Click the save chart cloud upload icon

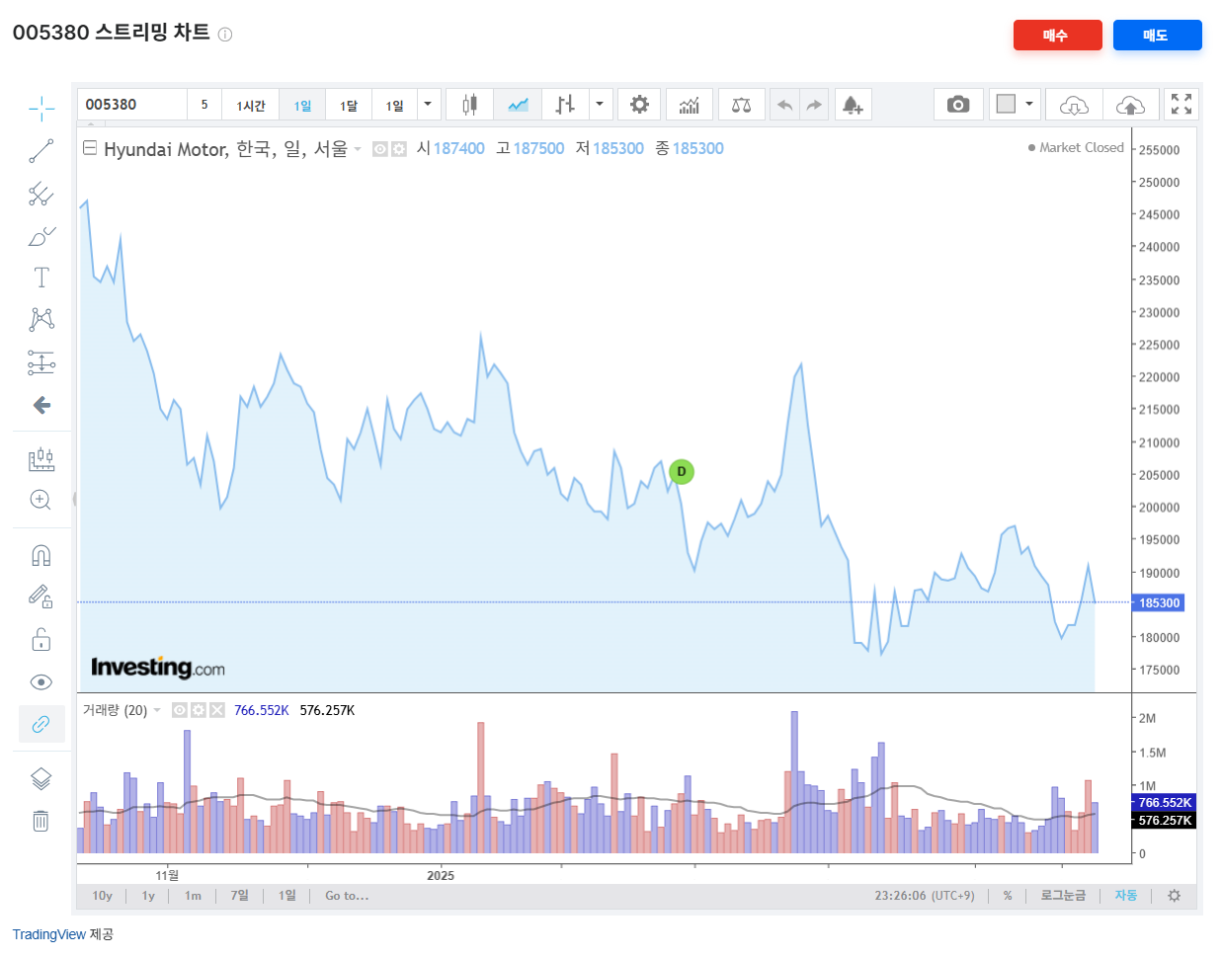pos(1130,105)
